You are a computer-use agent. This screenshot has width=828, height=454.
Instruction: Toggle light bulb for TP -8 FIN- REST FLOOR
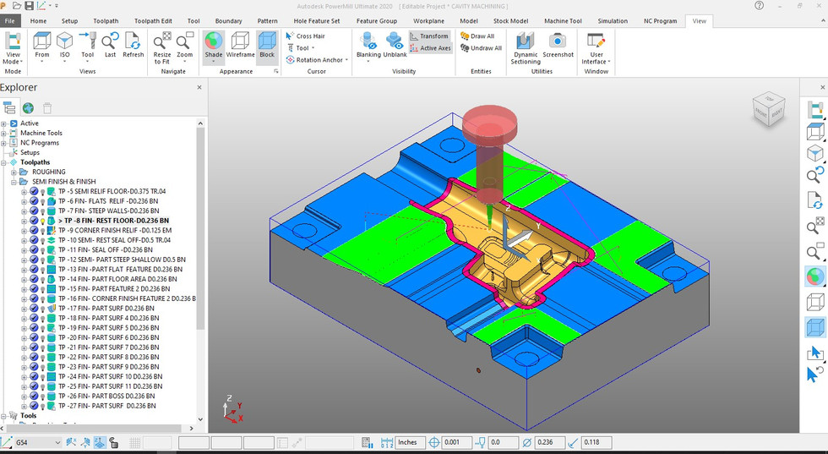pos(43,221)
